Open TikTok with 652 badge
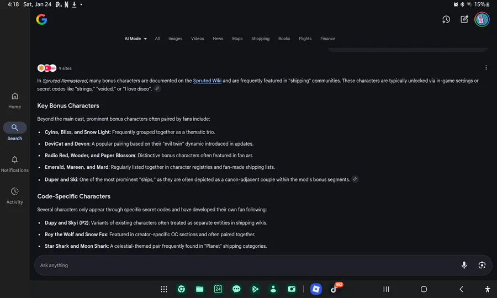Screen dimensions: 497x298 point(335,289)
